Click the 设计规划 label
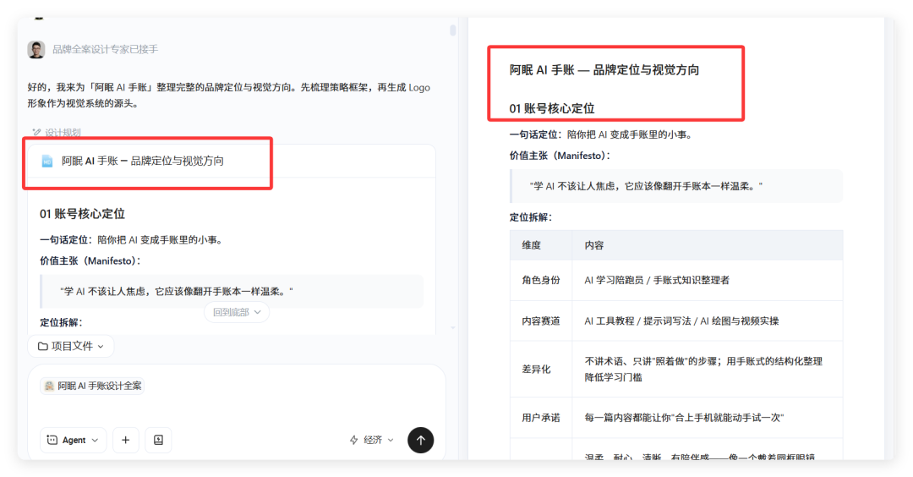 (63, 132)
